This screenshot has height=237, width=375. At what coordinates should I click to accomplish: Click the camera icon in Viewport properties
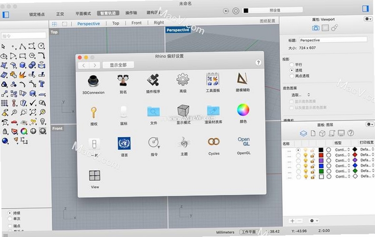point(316,28)
